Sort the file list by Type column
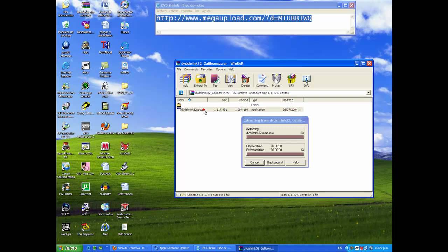The width and height of the screenshot is (448, 252). (265, 100)
